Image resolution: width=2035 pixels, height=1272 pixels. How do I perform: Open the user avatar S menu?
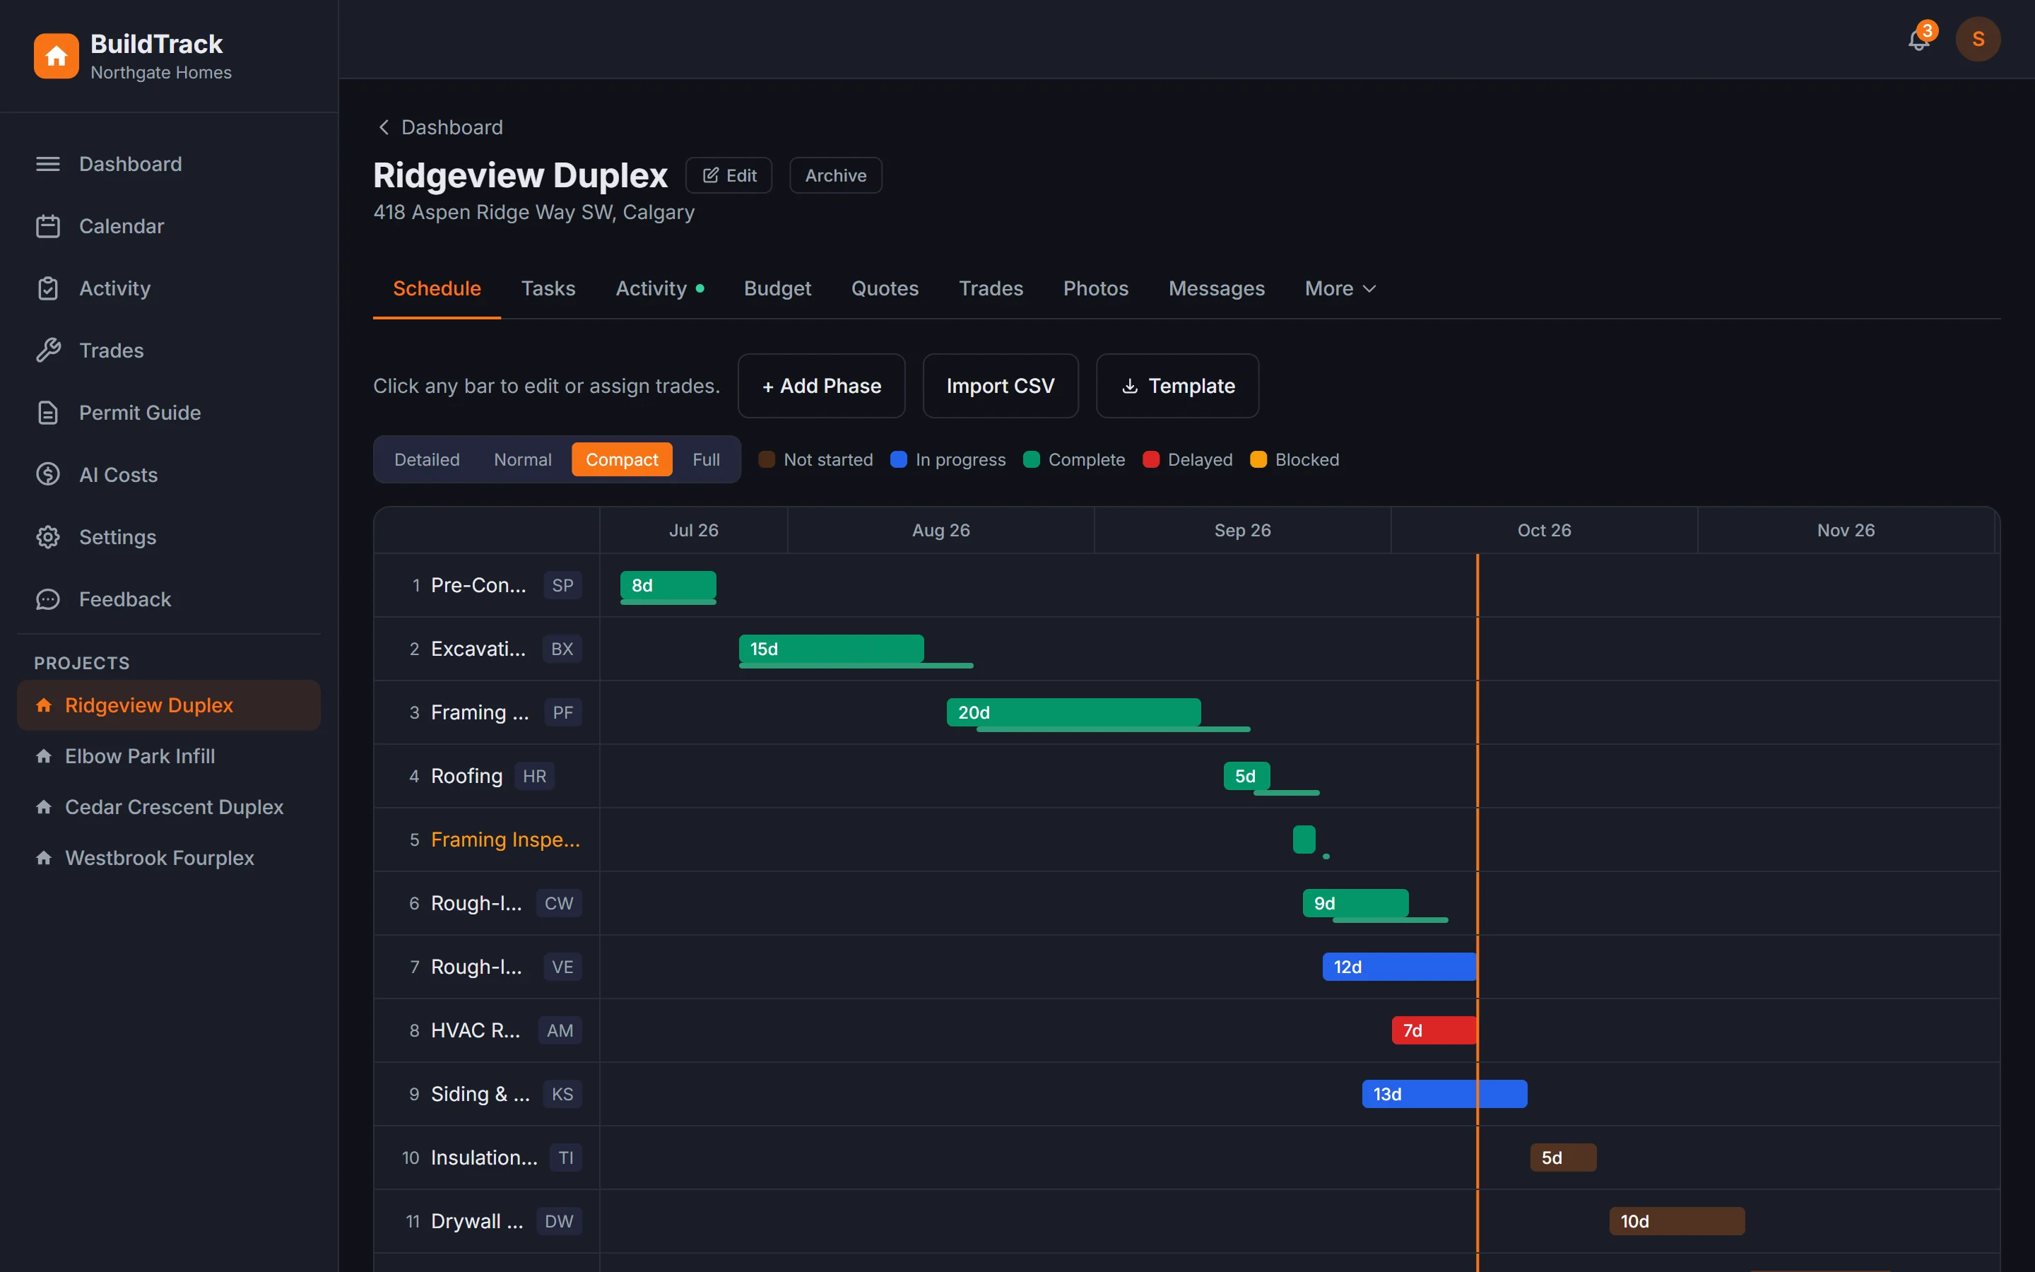click(1978, 39)
